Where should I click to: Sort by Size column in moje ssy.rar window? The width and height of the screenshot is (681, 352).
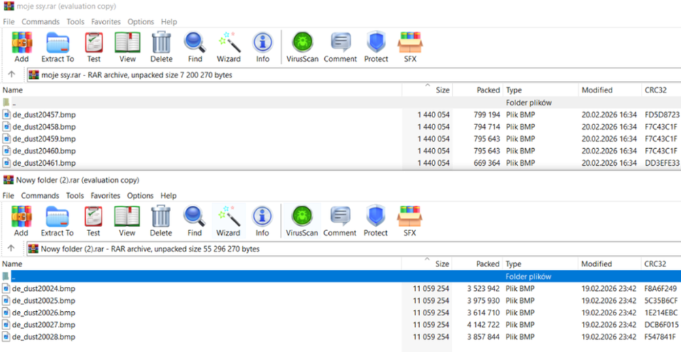[442, 90]
